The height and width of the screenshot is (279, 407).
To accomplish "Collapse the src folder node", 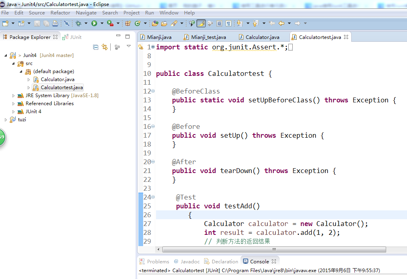I will coord(14,63).
